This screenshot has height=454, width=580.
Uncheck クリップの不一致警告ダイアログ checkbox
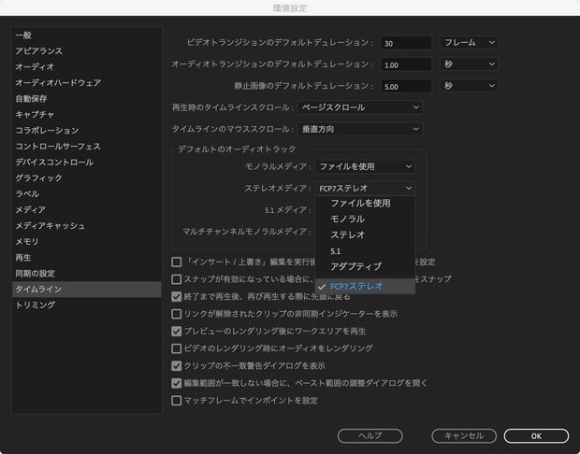click(177, 365)
